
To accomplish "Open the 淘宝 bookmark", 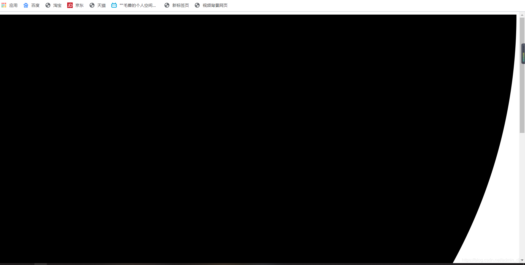I will (58, 6).
